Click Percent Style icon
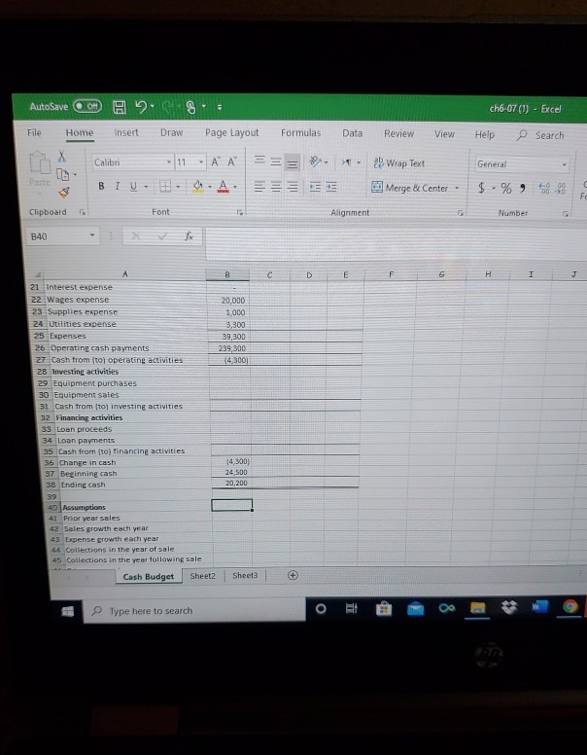 (505, 189)
